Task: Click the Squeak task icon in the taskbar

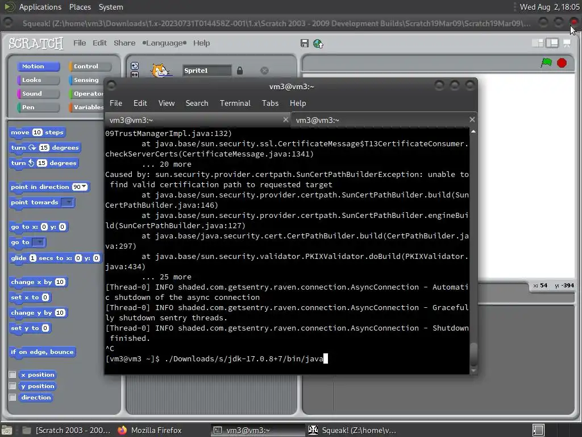Action: (313, 430)
